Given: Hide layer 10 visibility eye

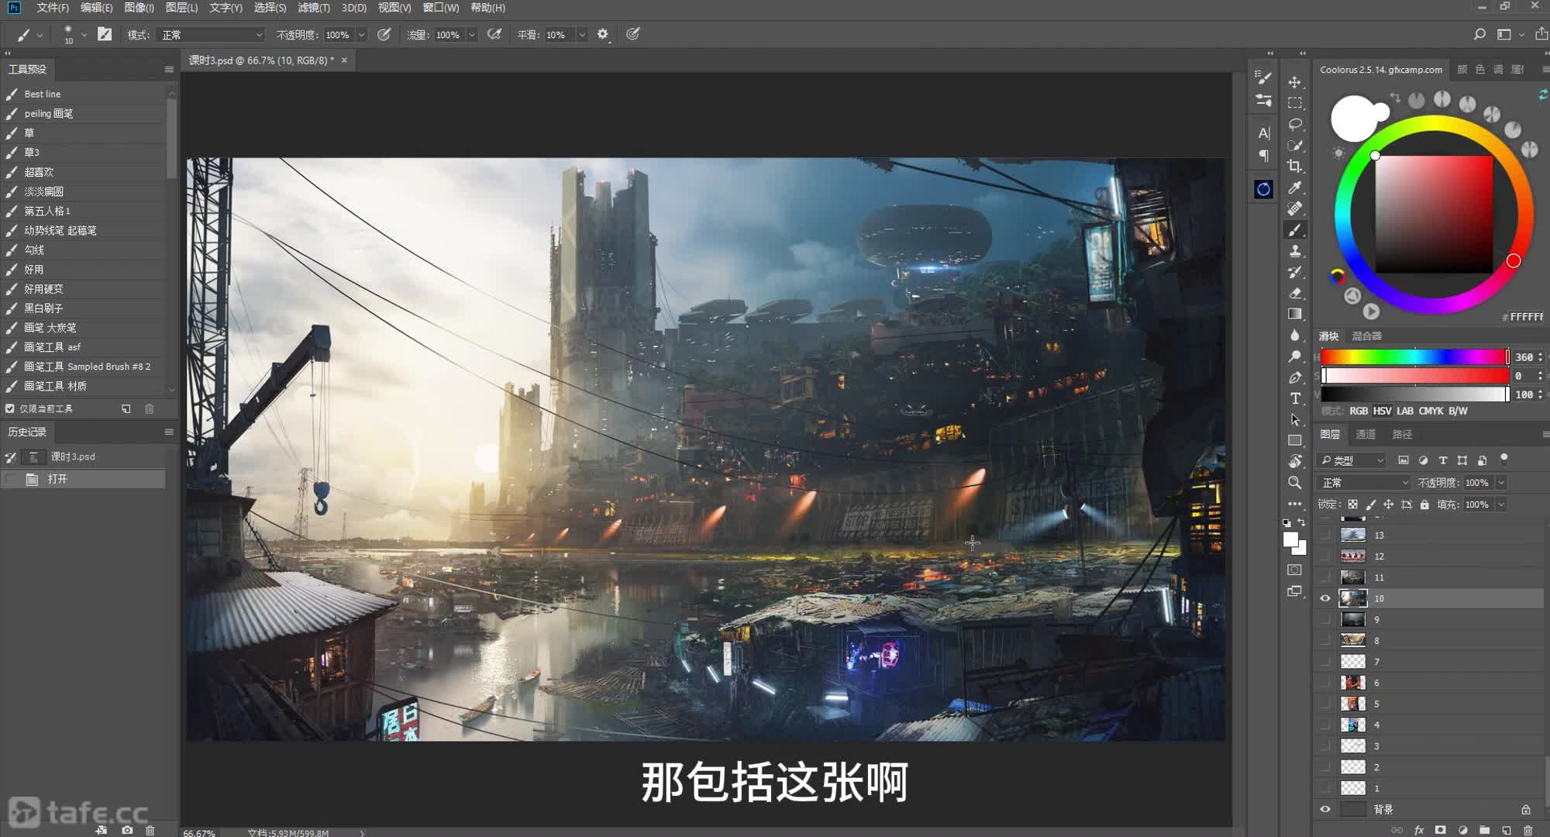Looking at the screenshot, I should pyautogui.click(x=1325, y=598).
